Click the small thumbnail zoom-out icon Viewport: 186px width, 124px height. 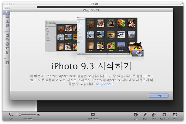point(17,114)
